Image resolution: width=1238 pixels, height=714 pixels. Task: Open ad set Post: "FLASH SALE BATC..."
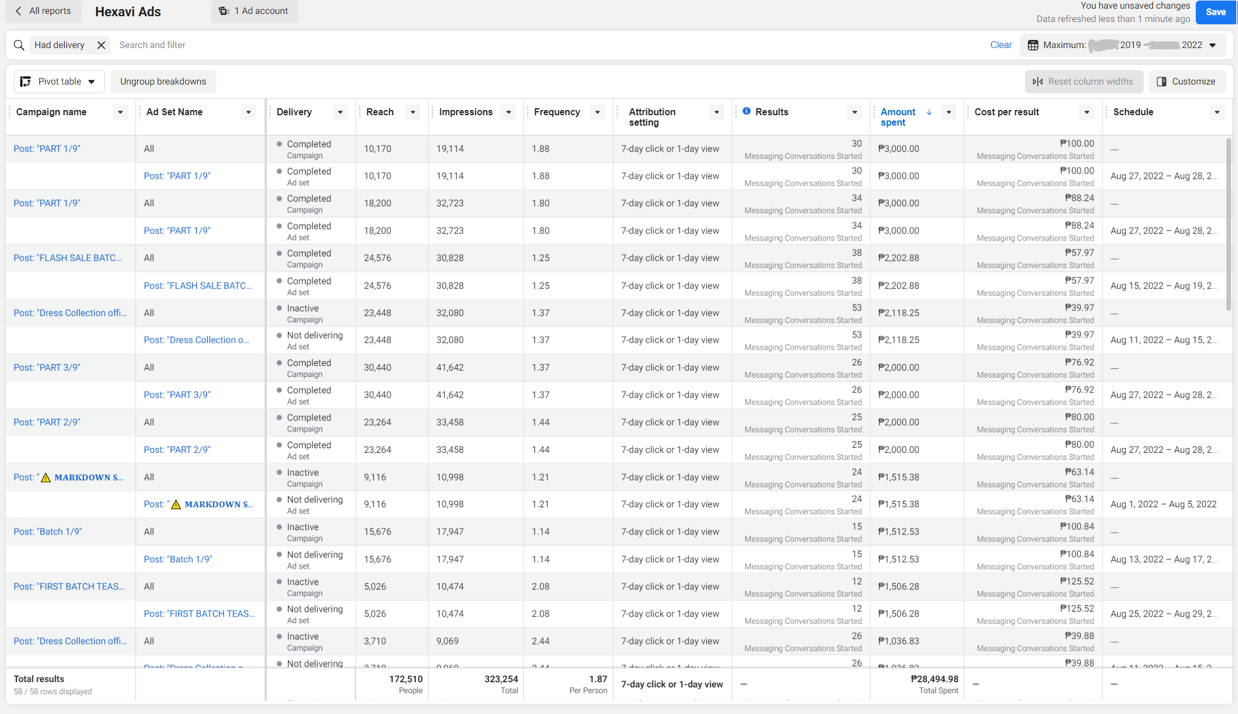click(198, 286)
